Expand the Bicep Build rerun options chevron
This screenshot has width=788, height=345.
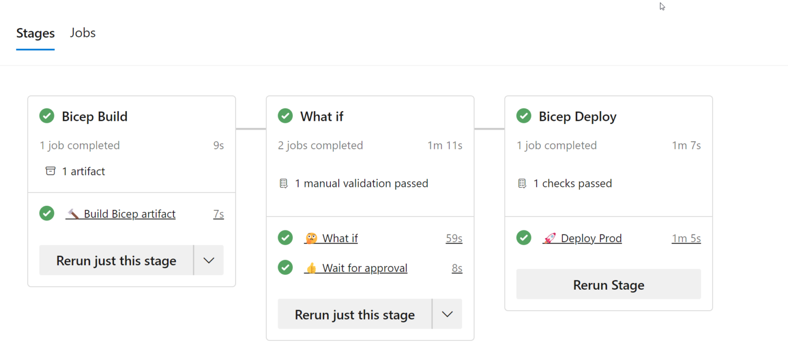click(209, 260)
